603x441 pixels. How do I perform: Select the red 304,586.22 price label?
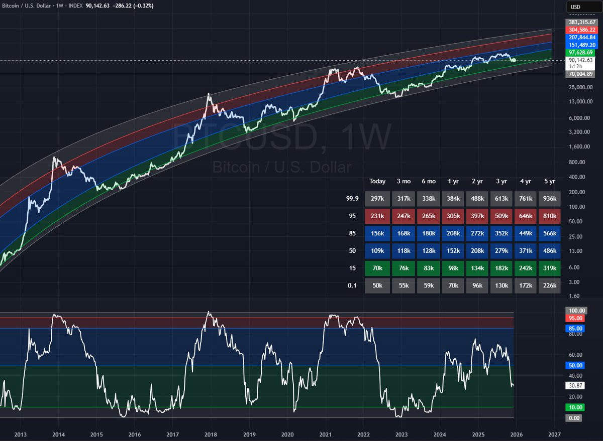[x=582, y=30]
